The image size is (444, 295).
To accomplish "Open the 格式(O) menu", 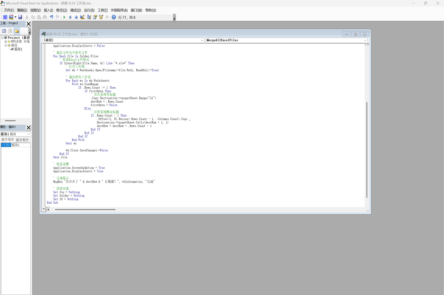I will point(62,10).
